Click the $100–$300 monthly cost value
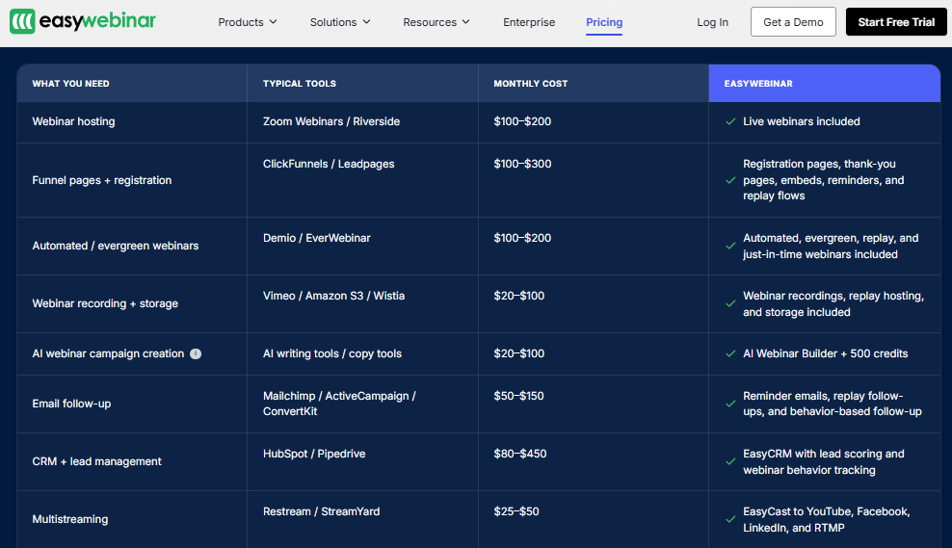This screenshot has height=548, width=952. (x=523, y=164)
